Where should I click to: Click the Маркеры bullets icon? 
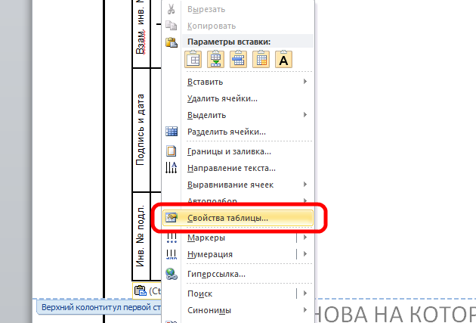point(172,238)
